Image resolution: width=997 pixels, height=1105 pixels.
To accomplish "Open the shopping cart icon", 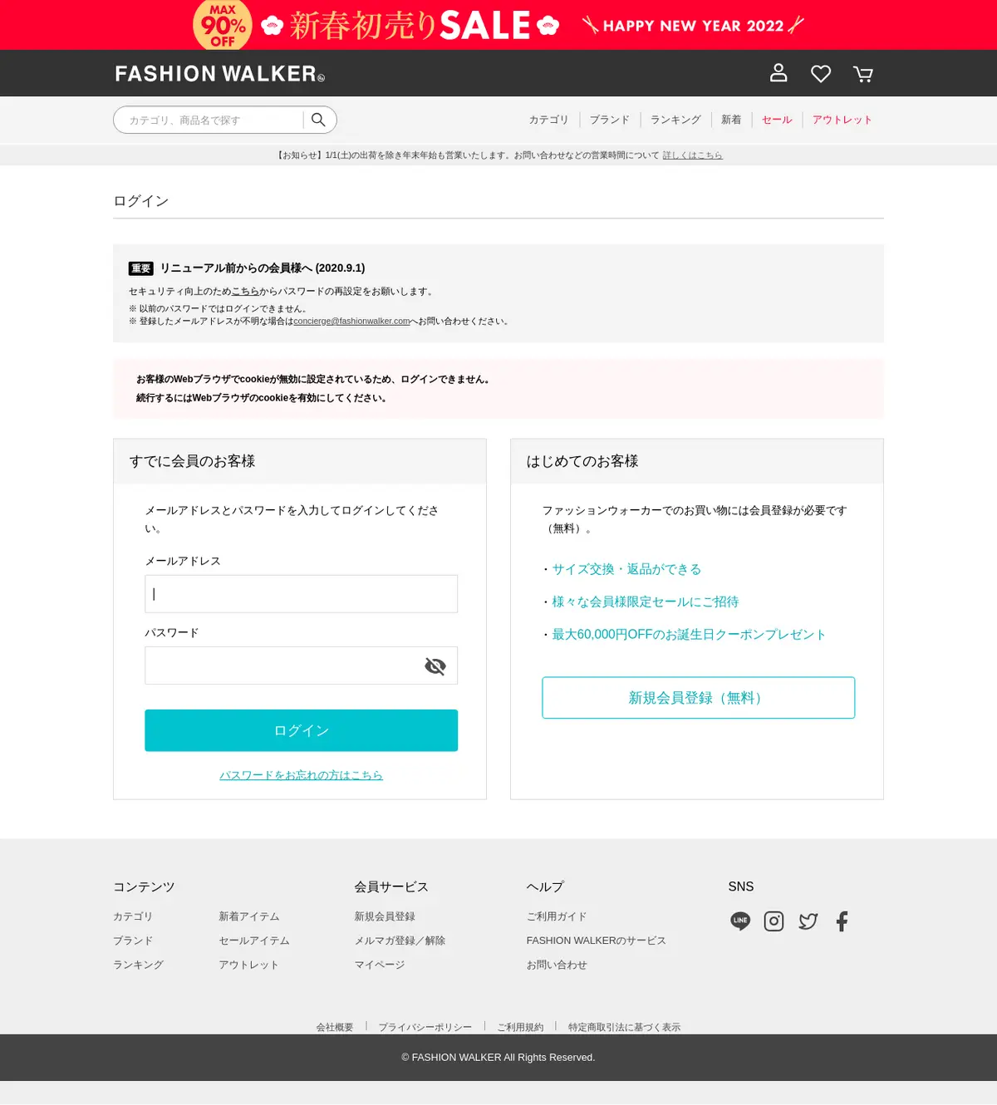I will click(863, 74).
